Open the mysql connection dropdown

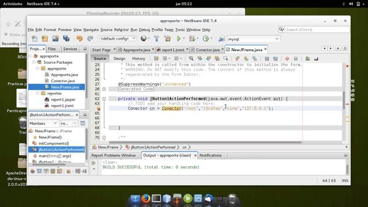[x=254, y=39]
